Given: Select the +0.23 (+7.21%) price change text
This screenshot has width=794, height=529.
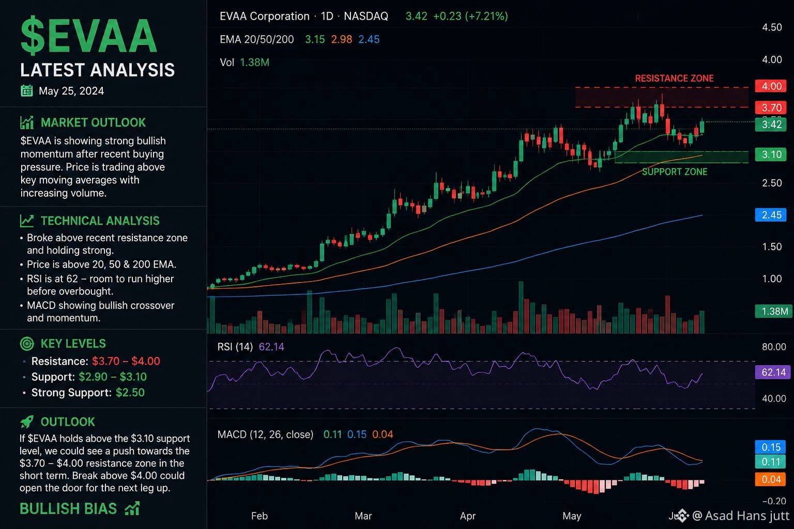Looking at the screenshot, I should point(470,16).
